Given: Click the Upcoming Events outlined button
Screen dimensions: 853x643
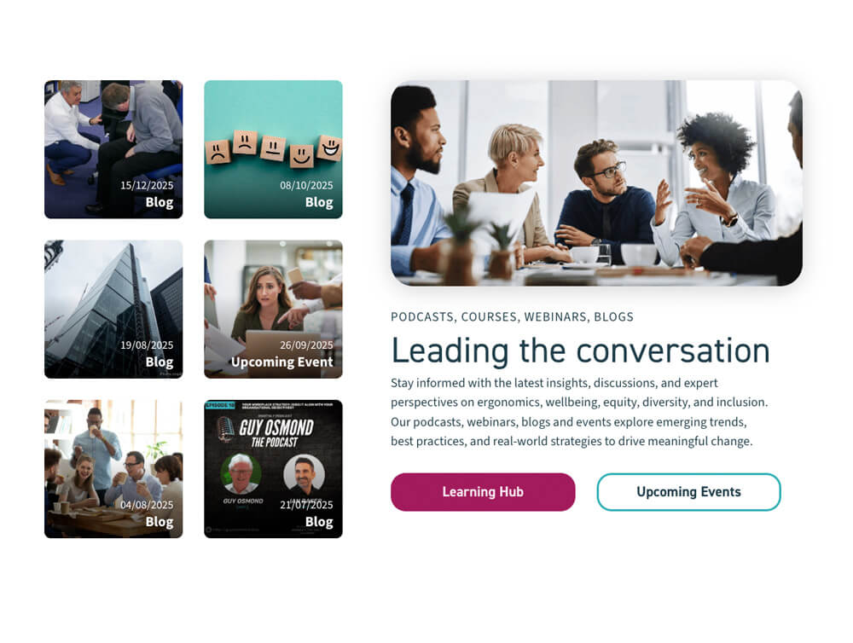Looking at the screenshot, I should [688, 492].
